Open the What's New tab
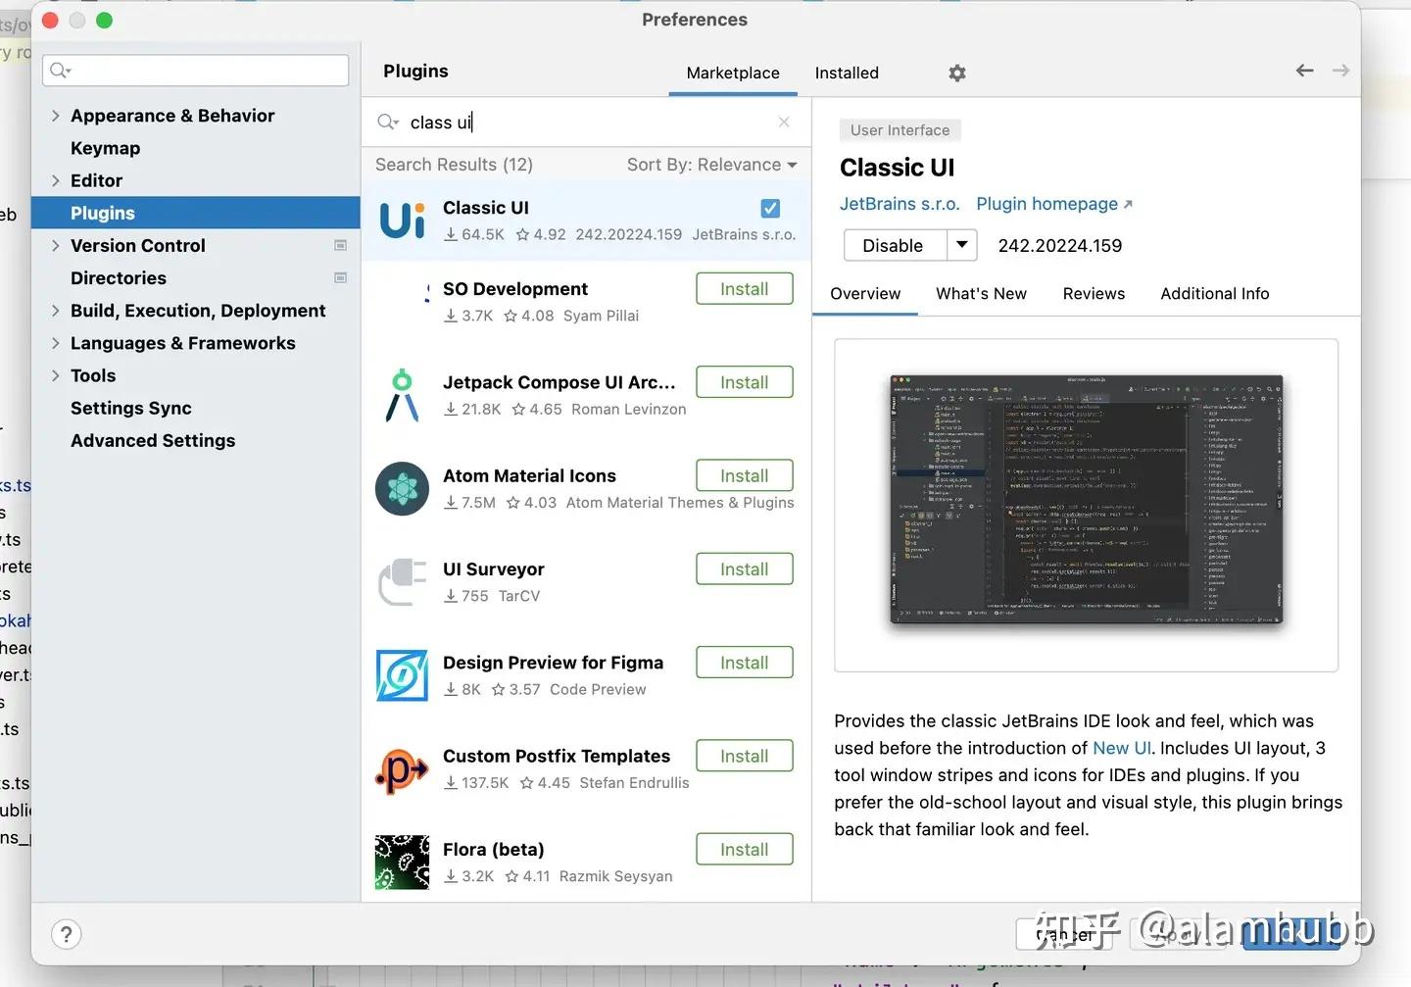This screenshot has width=1411, height=987. [x=981, y=293]
